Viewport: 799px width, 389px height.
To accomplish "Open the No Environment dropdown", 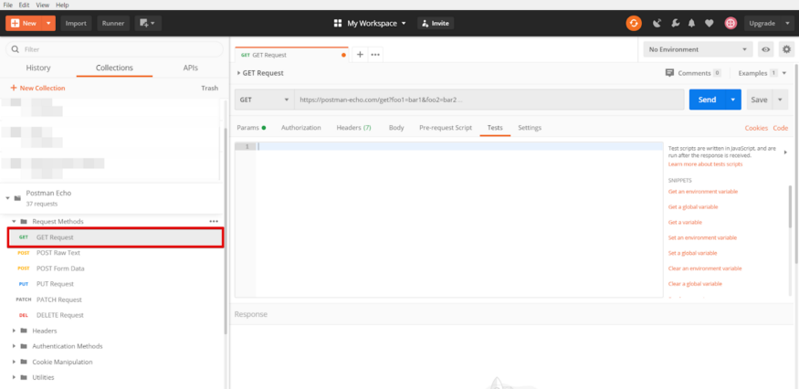I will (x=698, y=49).
